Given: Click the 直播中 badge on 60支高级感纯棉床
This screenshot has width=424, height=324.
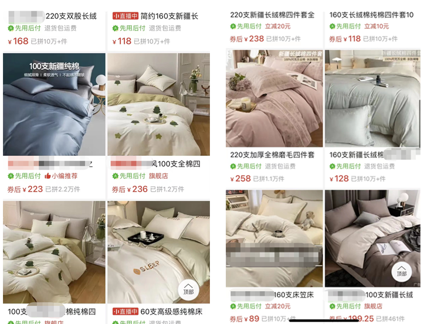Looking at the screenshot, I should click(x=125, y=312).
